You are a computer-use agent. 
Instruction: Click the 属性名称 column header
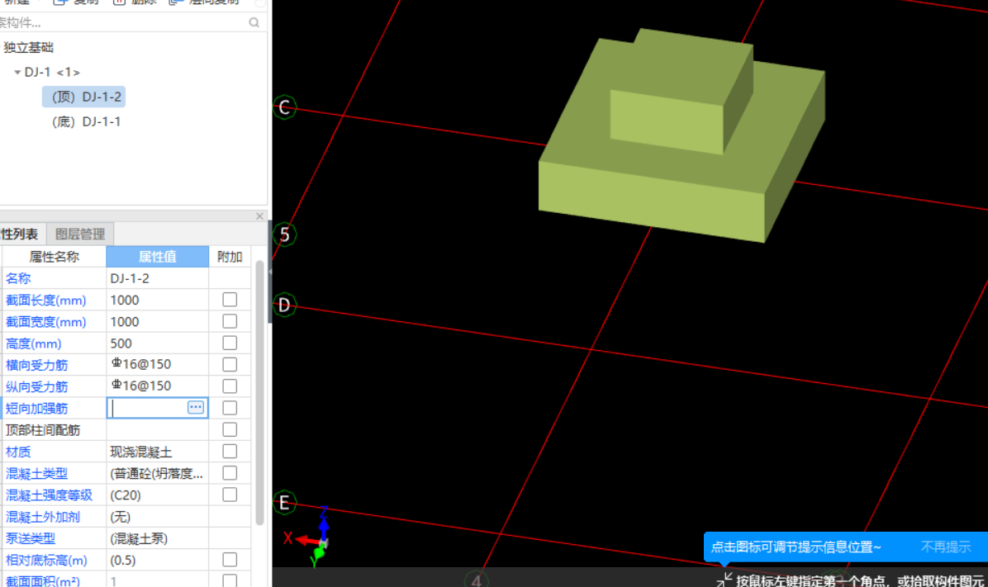54,257
